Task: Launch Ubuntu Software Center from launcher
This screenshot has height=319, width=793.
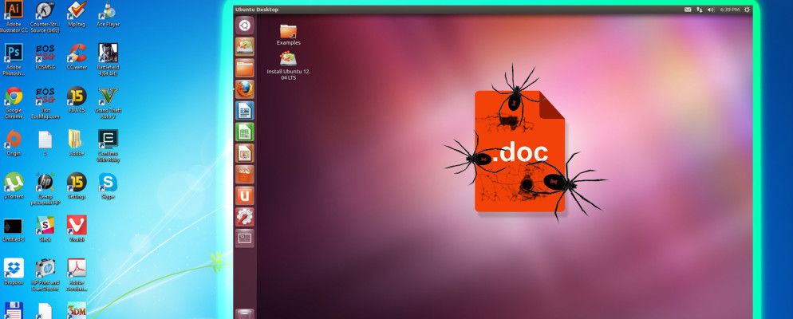Action: 245,174
